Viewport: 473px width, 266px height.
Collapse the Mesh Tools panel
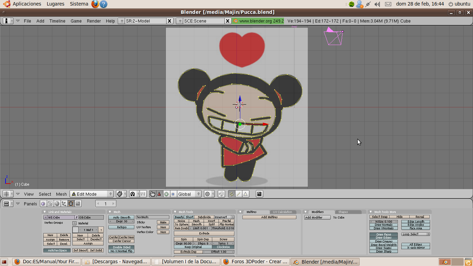click(x=175, y=212)
